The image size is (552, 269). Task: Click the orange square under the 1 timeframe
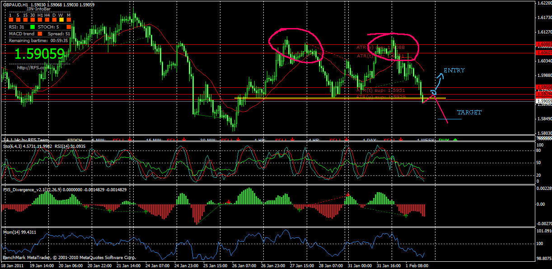[x=12, y=20]
